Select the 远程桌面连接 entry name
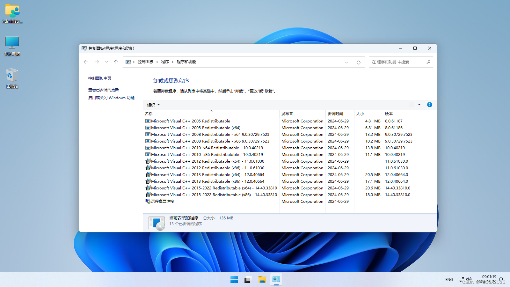510x287 pixels. (x=163, y=202)
